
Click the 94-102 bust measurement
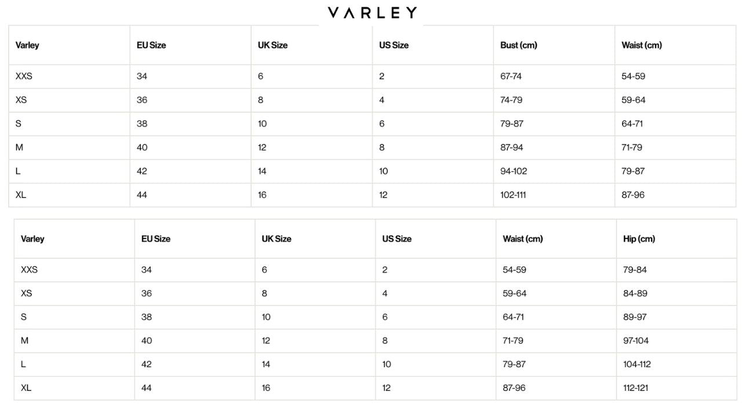pyautogui.click(x=514, y=171)
